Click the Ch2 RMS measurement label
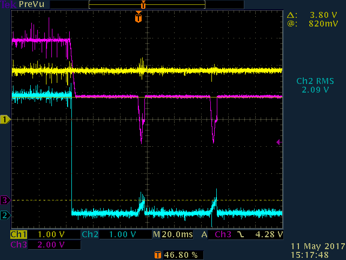The width and height of the screenshot is (346, 260). [315, 81]
